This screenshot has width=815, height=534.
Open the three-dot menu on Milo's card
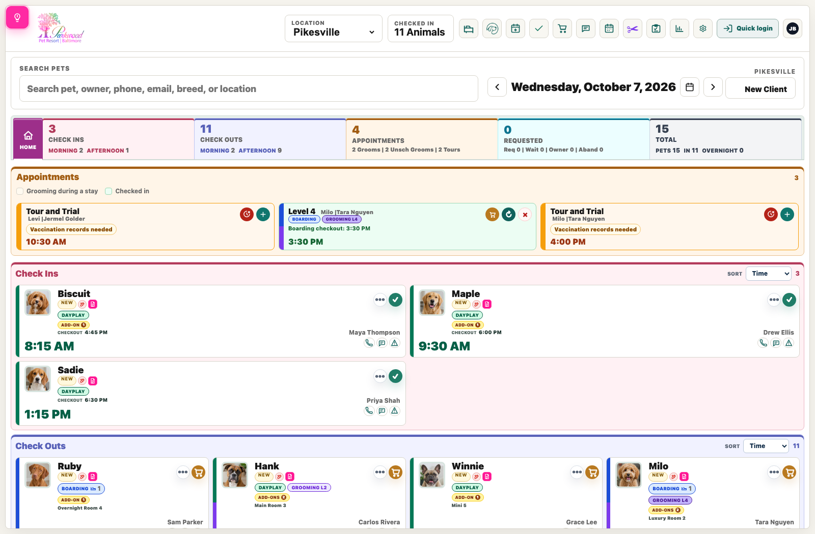click(x=774, y=472)
